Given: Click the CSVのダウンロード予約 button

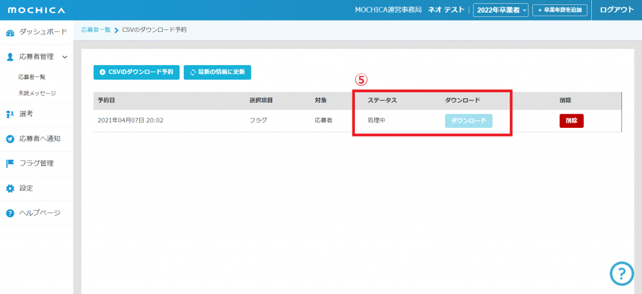Looking at the screenshot, I should 137,72.
